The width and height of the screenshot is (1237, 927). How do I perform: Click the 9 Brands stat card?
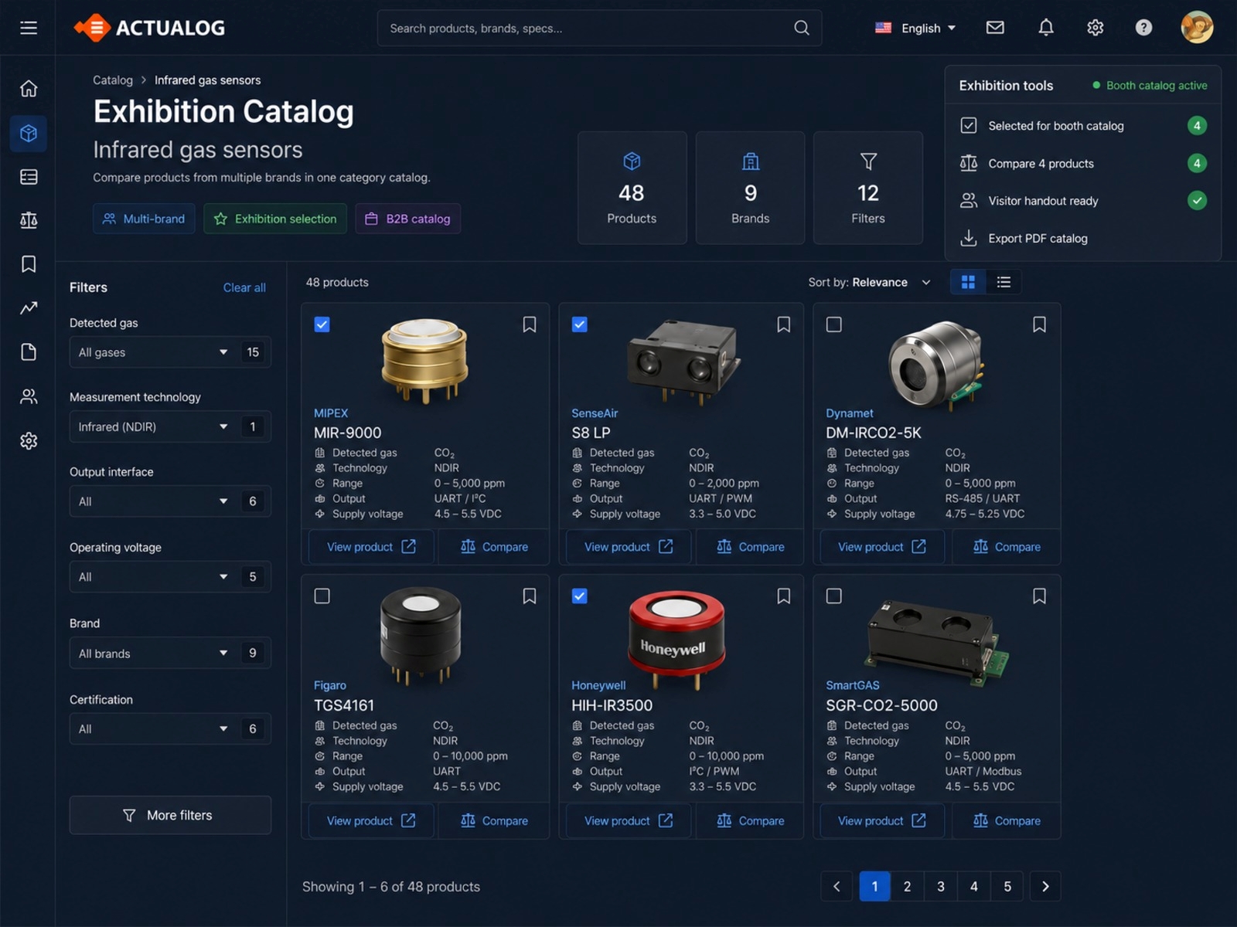coord(750,188)
